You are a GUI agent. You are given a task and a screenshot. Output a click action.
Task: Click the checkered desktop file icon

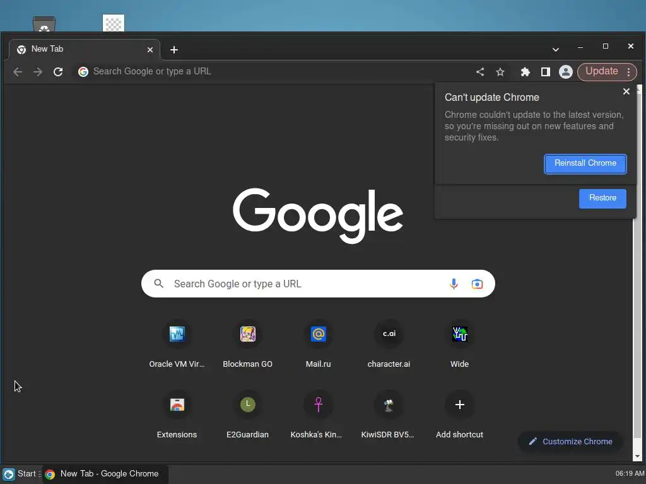114,23
